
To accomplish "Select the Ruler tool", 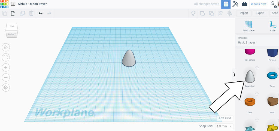I will (273, 26).
